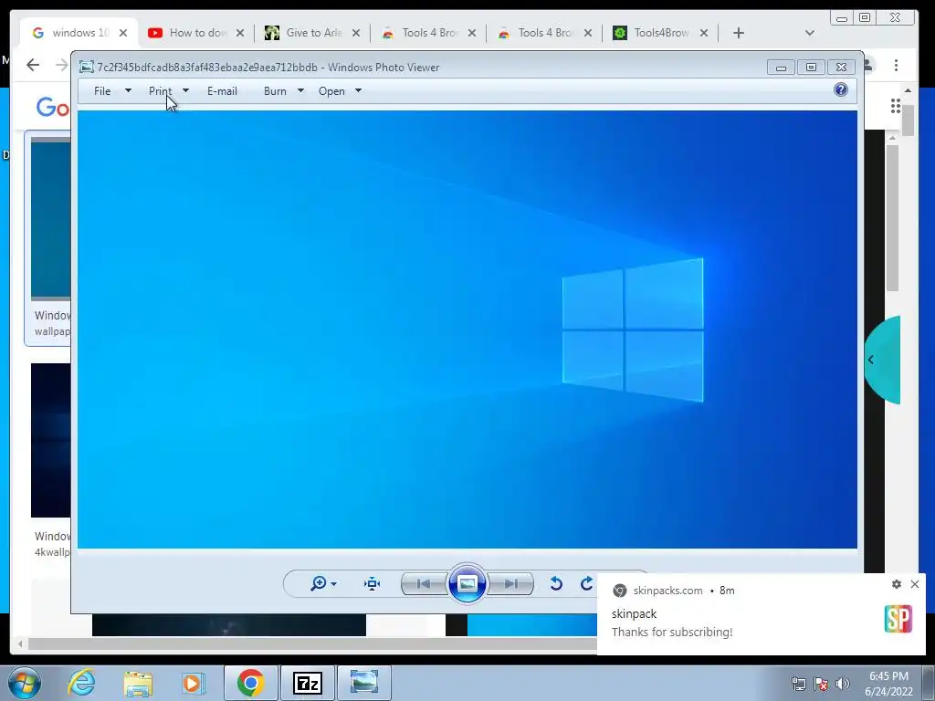Expand the zoom dropdown arrow
The height and width of the screenshot is (701, 935).
pyautogui.click(x=334, y=583)
